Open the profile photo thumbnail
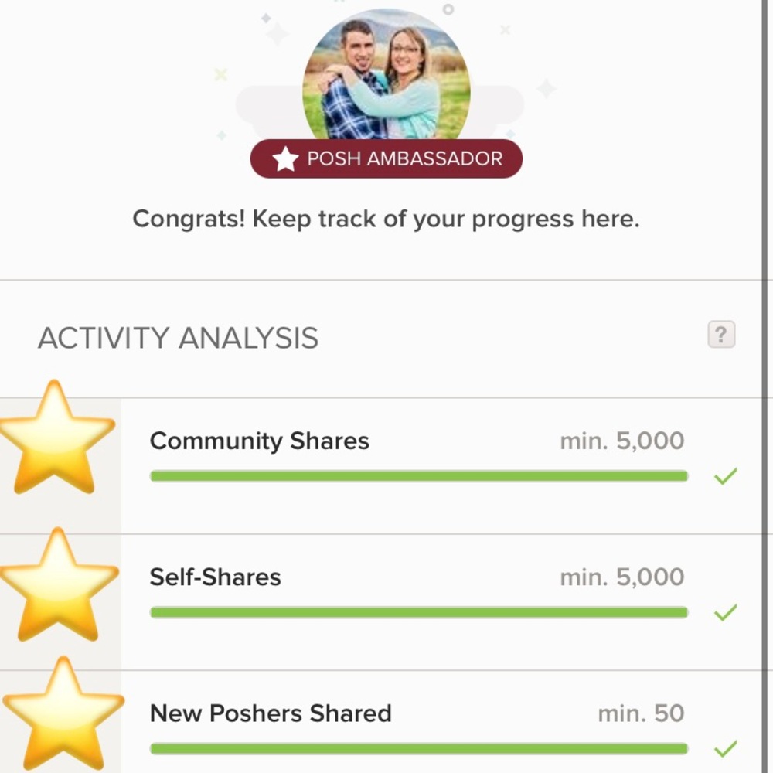Image resolution: width=773 pixels, height=773 pixels. click(386, 73)
